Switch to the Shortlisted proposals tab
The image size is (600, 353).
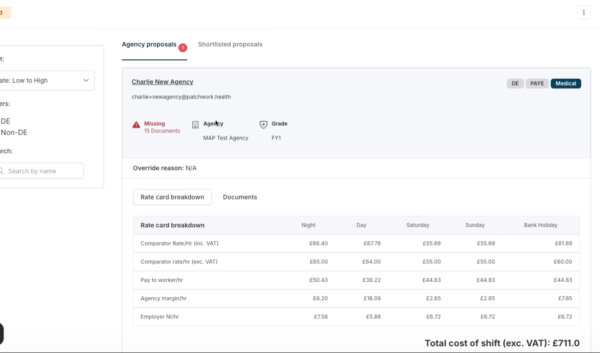click(x=230, y=44)
